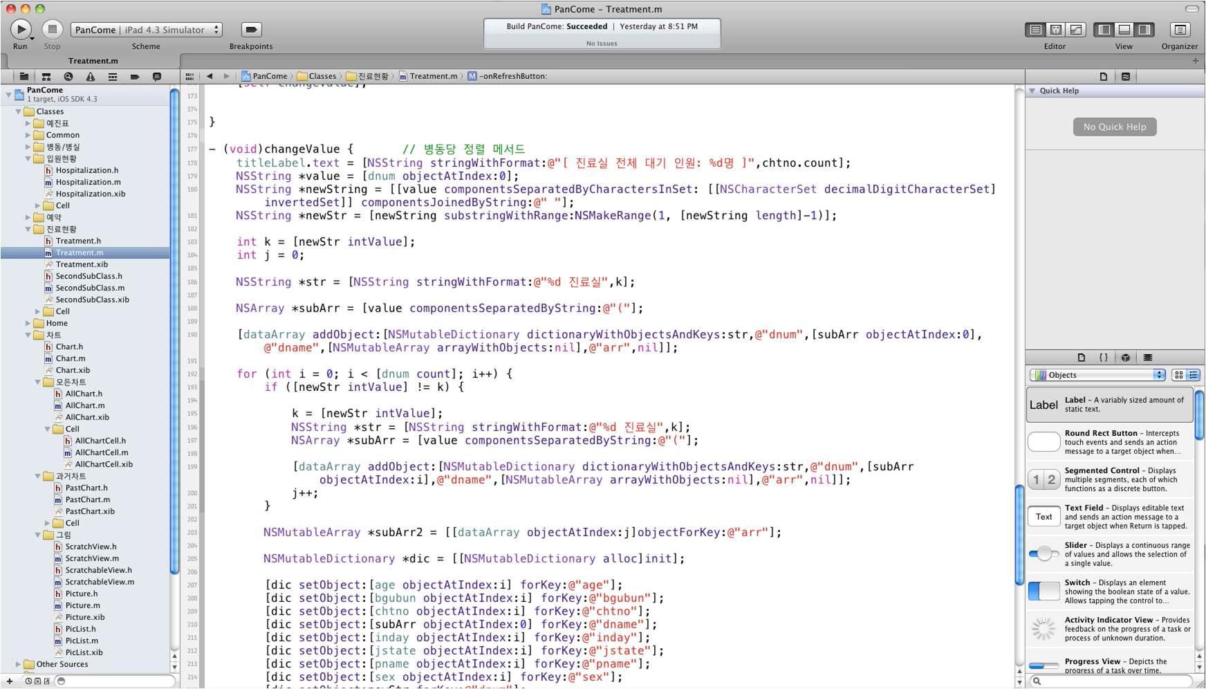This screenshot has height=689, width=1206.
Task: Open the -onRefreshButton: method jump menu
Action: click(x=507, y=76)
